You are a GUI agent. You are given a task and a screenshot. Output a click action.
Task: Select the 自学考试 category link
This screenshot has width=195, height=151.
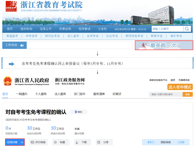coord(93,36)
